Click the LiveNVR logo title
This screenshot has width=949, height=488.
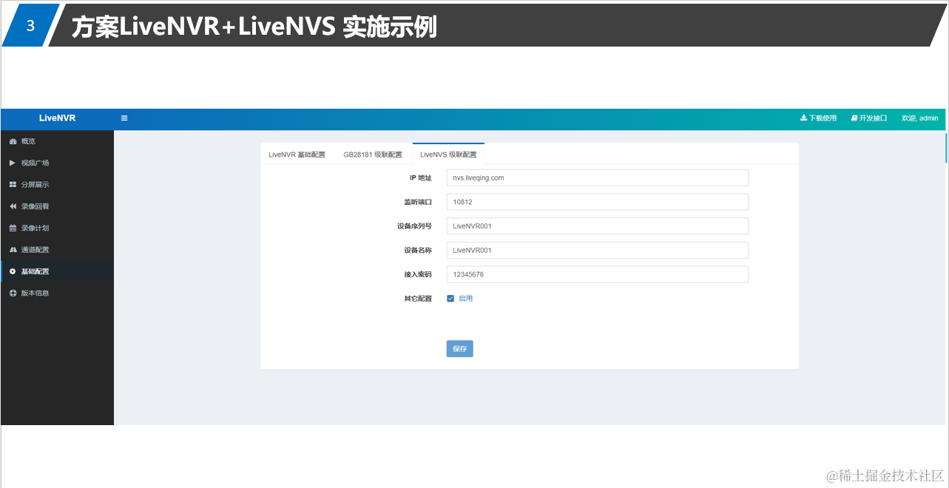[57, 118]
